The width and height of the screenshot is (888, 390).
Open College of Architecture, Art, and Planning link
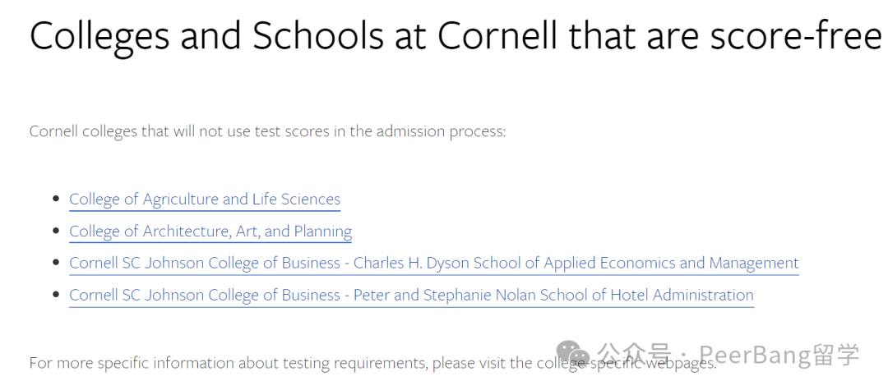210,232
